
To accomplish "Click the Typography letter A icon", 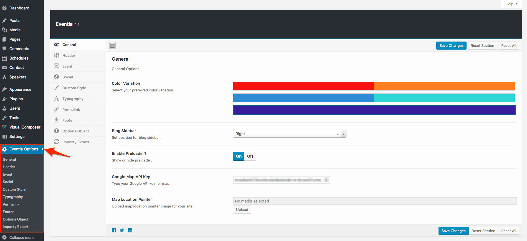I will (57, 99).
